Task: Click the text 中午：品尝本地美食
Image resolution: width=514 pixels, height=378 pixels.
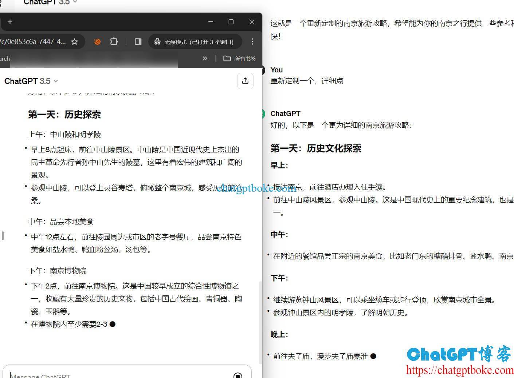Action: (x=61, y=222)
